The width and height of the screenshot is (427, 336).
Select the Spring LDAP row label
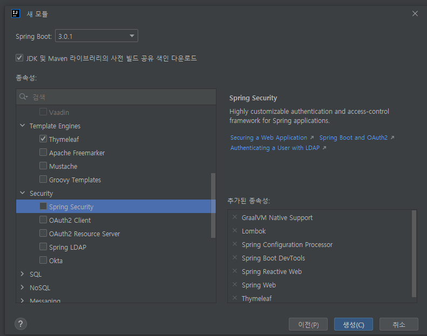coord(68,248)
